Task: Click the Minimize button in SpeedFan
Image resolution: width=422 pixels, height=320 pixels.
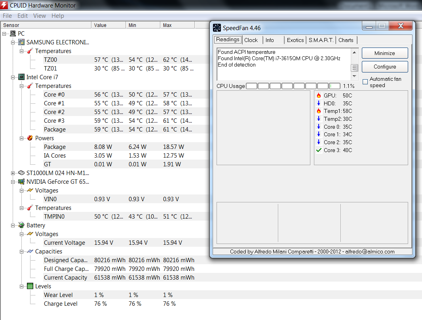Action: click(385, 53)
